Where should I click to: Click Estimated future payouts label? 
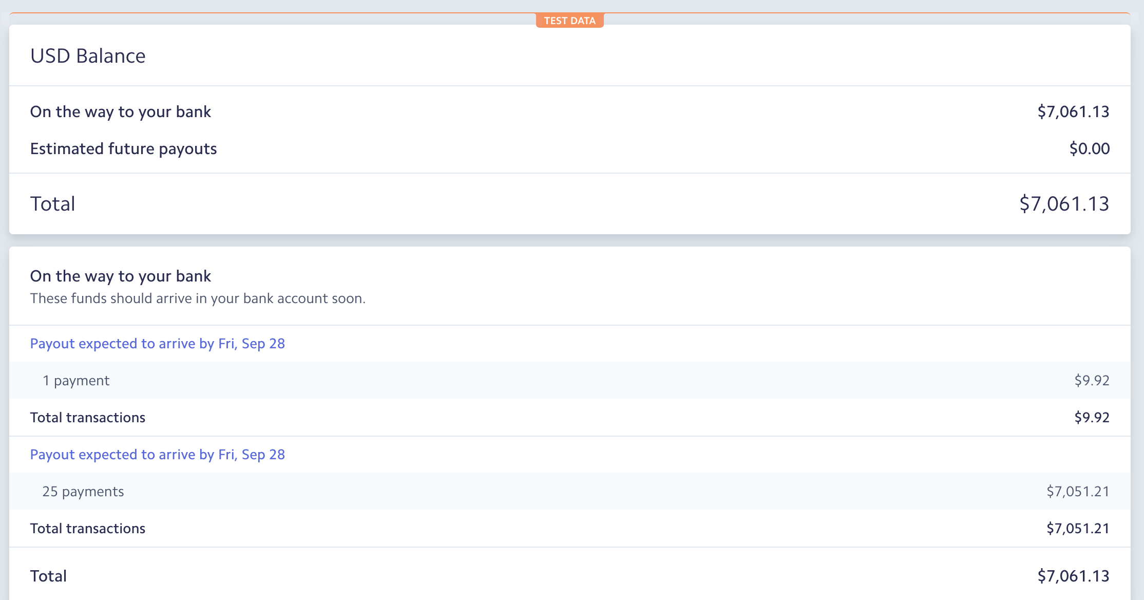pyautogui.click(x=123, y=149)
